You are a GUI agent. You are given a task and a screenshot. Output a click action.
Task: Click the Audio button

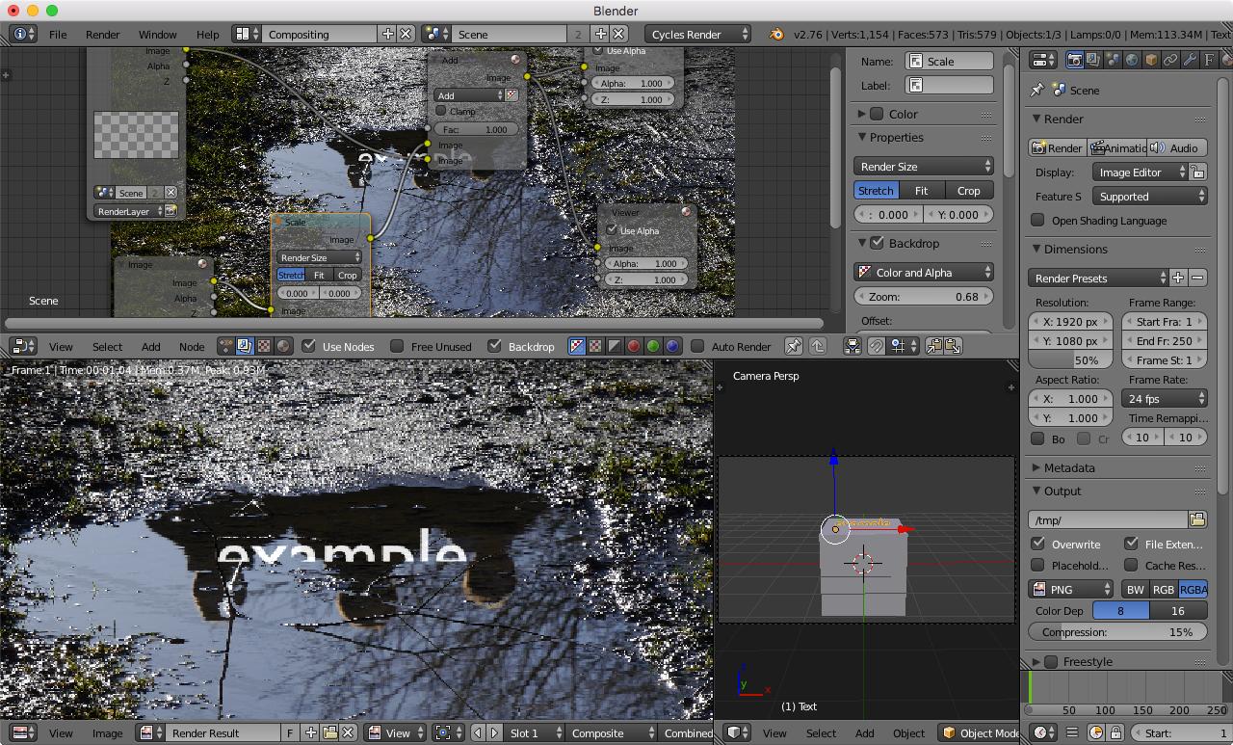coord(1177,147)
